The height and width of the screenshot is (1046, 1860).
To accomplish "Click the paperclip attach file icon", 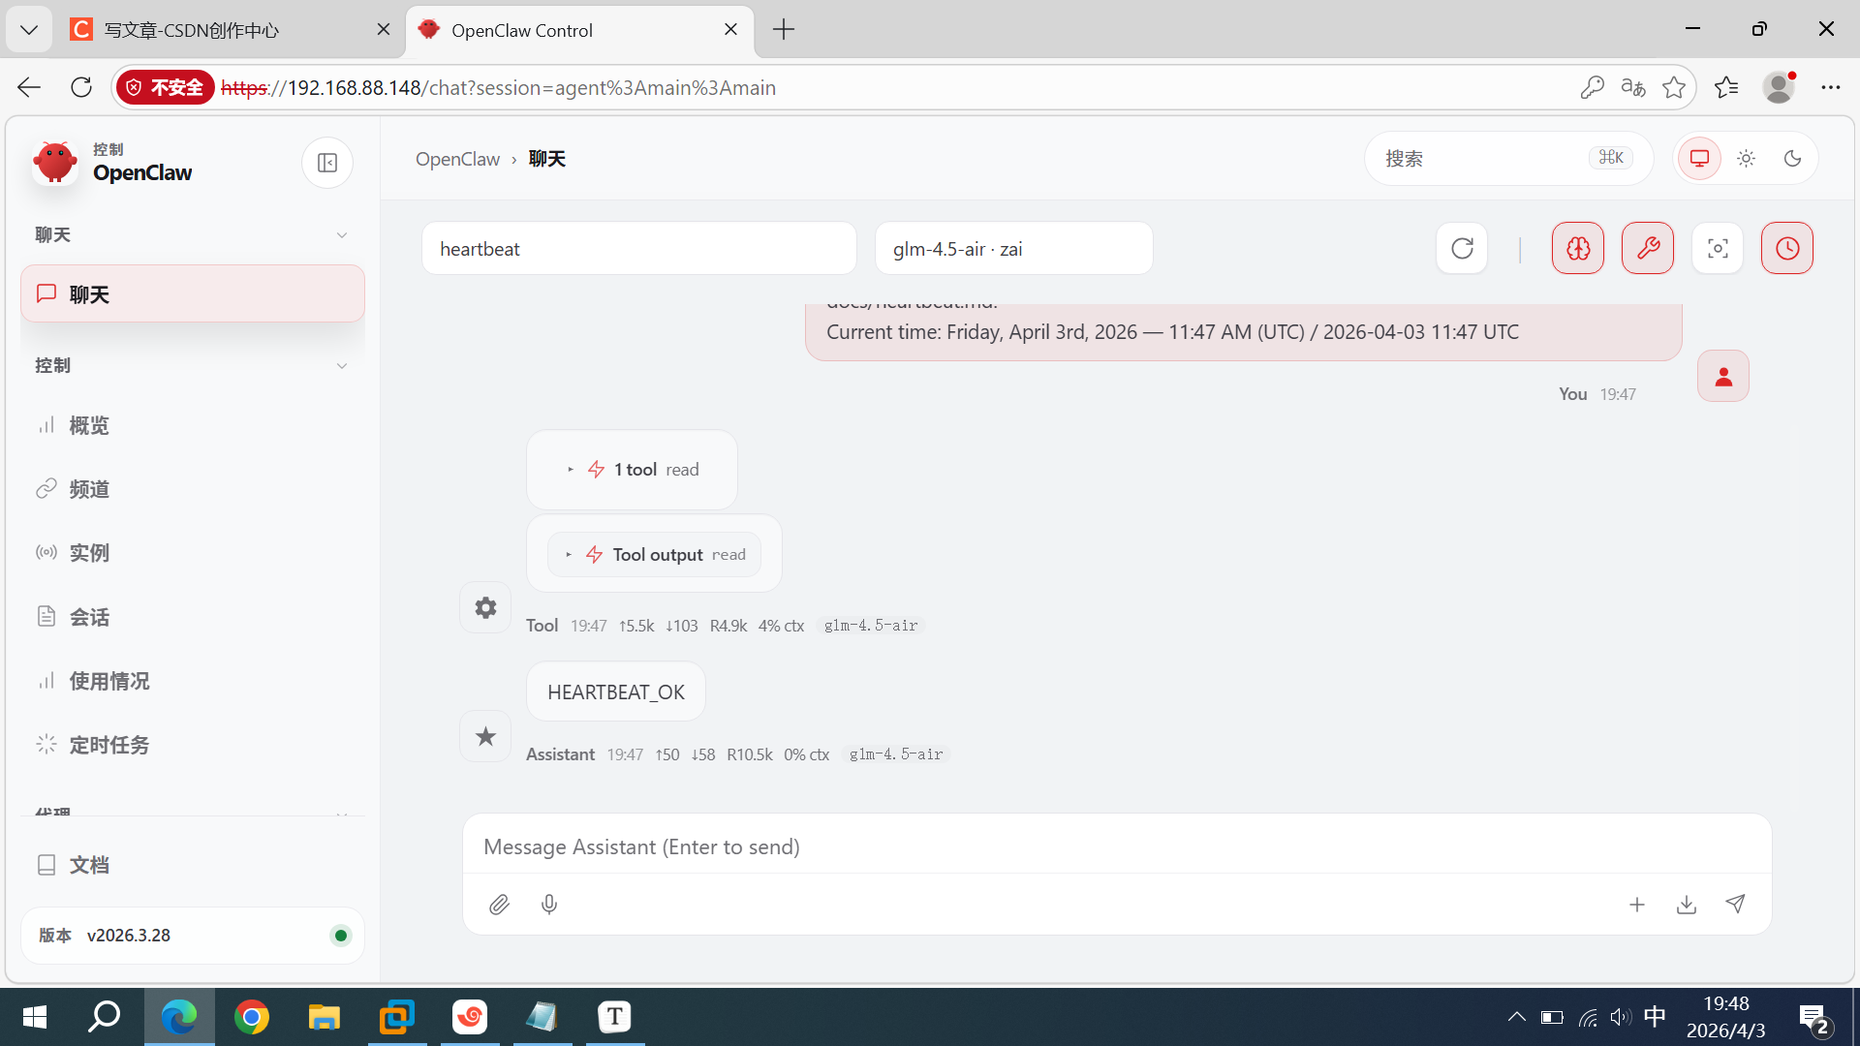I will pos(499,905).
